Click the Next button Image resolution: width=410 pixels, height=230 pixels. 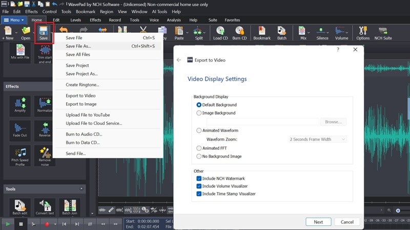pos(318,222)
